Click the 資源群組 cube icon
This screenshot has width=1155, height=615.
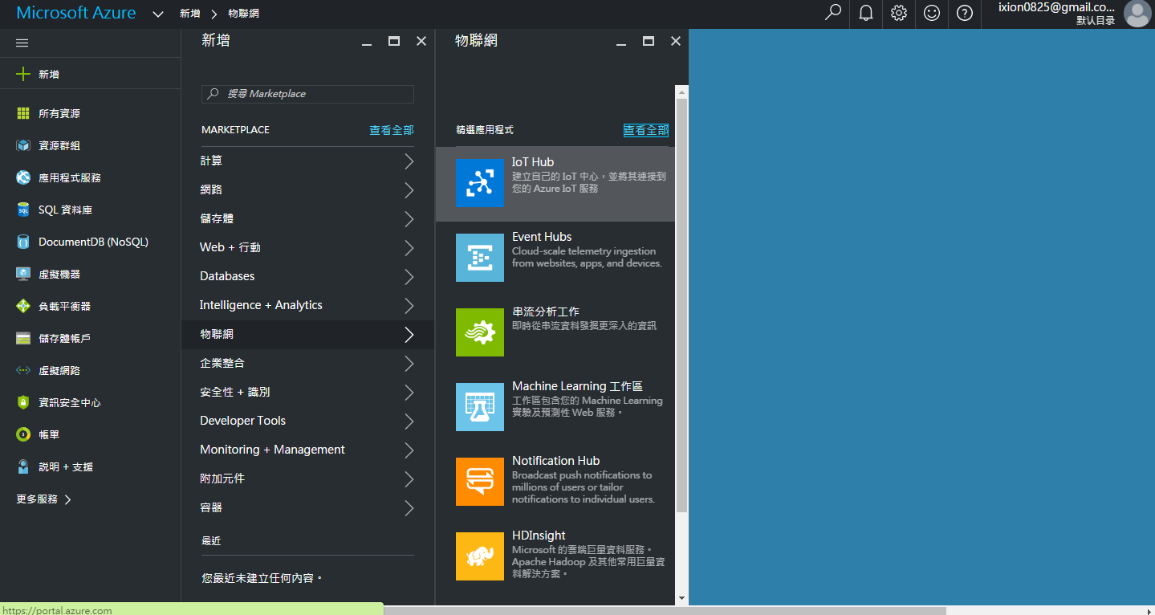[23, 146]
